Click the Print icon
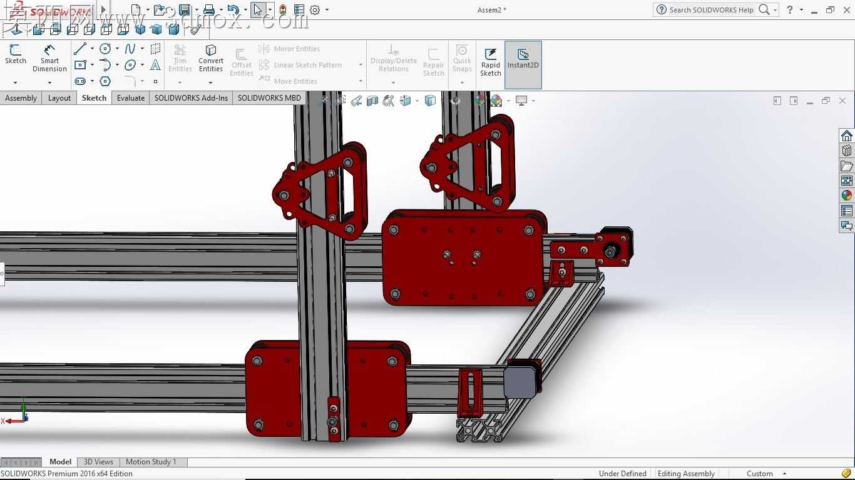Image resolution: width=855 pixels, height=480 pixels. [209, 9]
